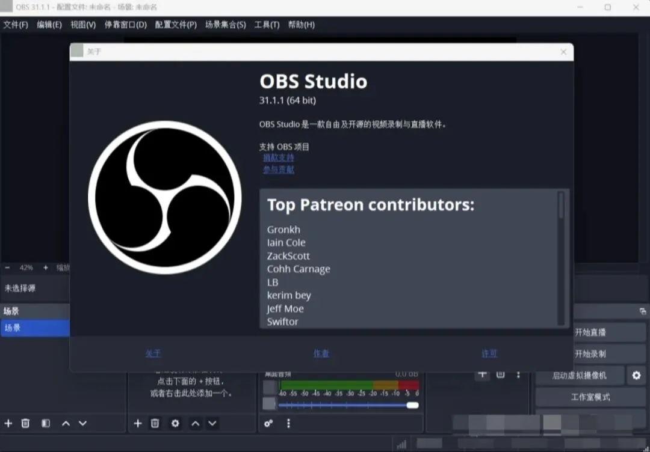
Task: Delete source using Sources trash icon
Action: click(155, 423)
